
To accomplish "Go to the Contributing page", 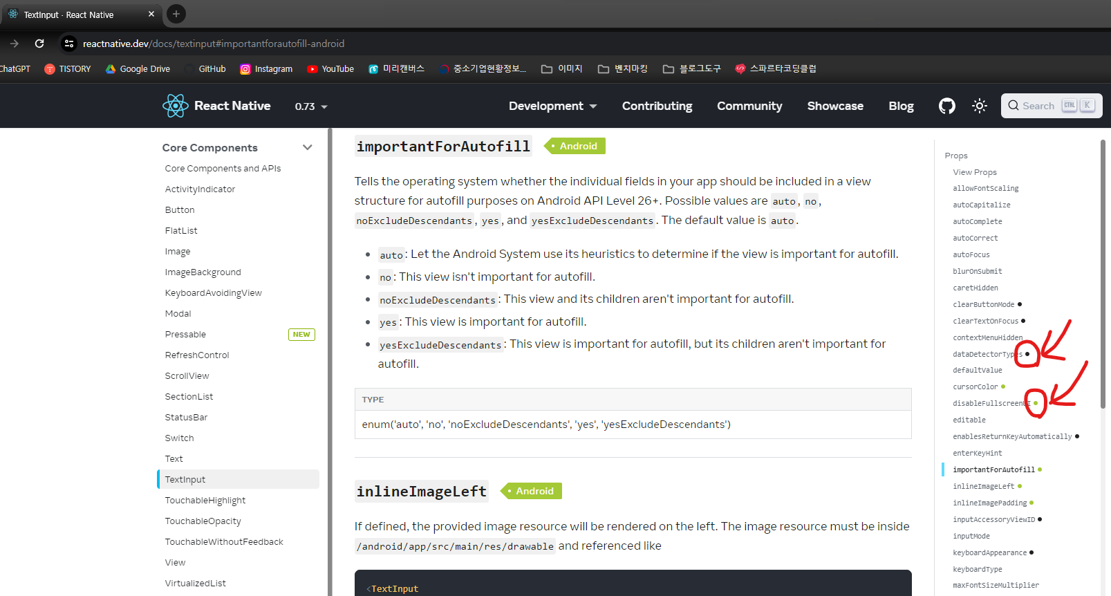I will (657, 106).
